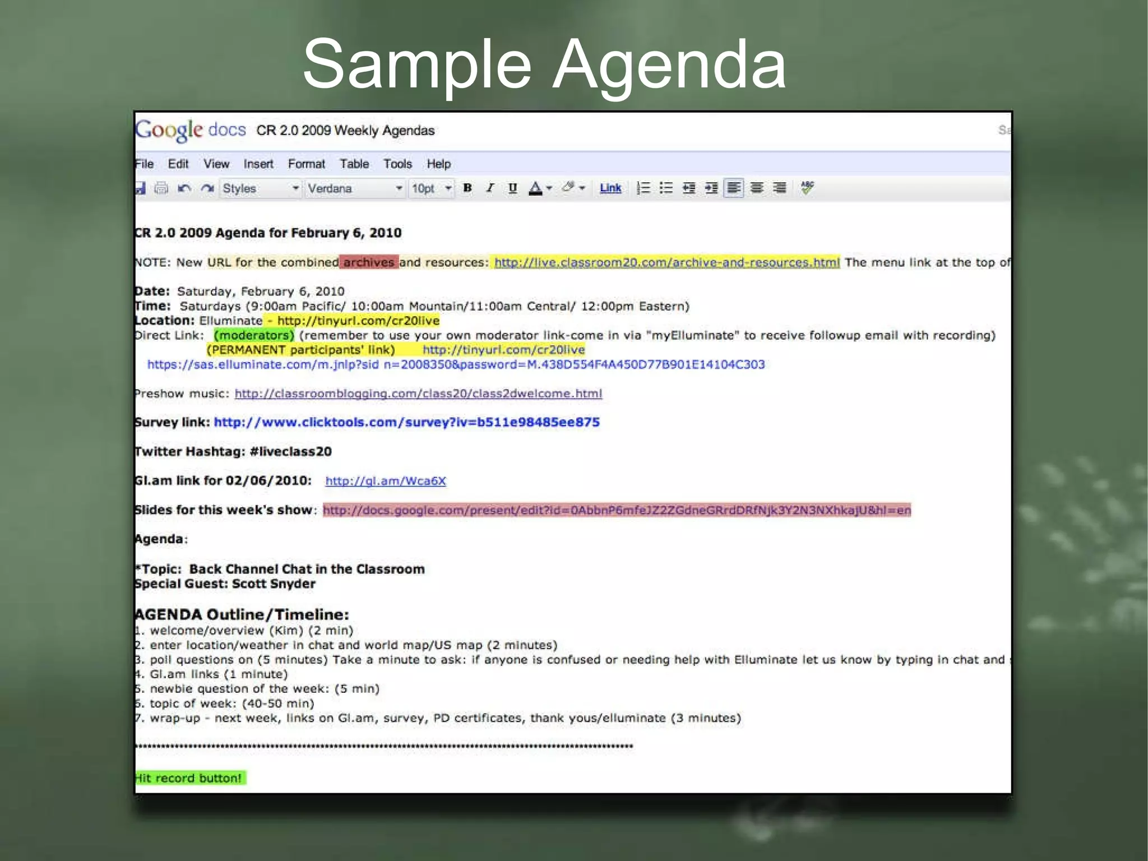Expand the highlight color dropdown arrow
The height and width of the screenshot is (861, 1148).
pyautogui.click(x=582, y=188)
